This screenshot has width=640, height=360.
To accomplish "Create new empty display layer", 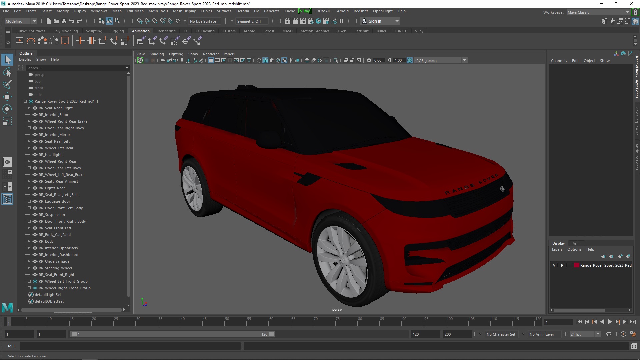I will [x=620, y=256].
